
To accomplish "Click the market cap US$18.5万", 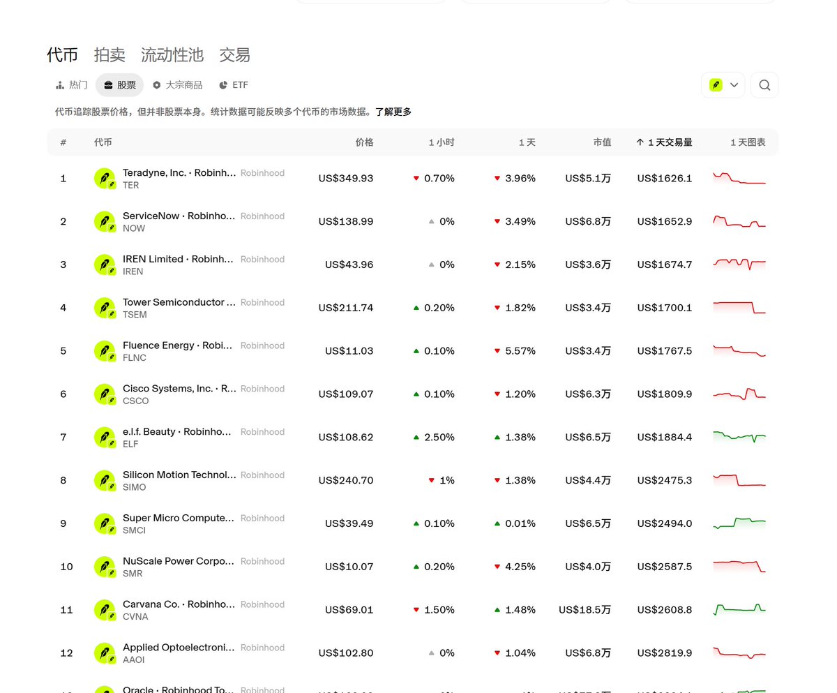I will tap(585, 610).
